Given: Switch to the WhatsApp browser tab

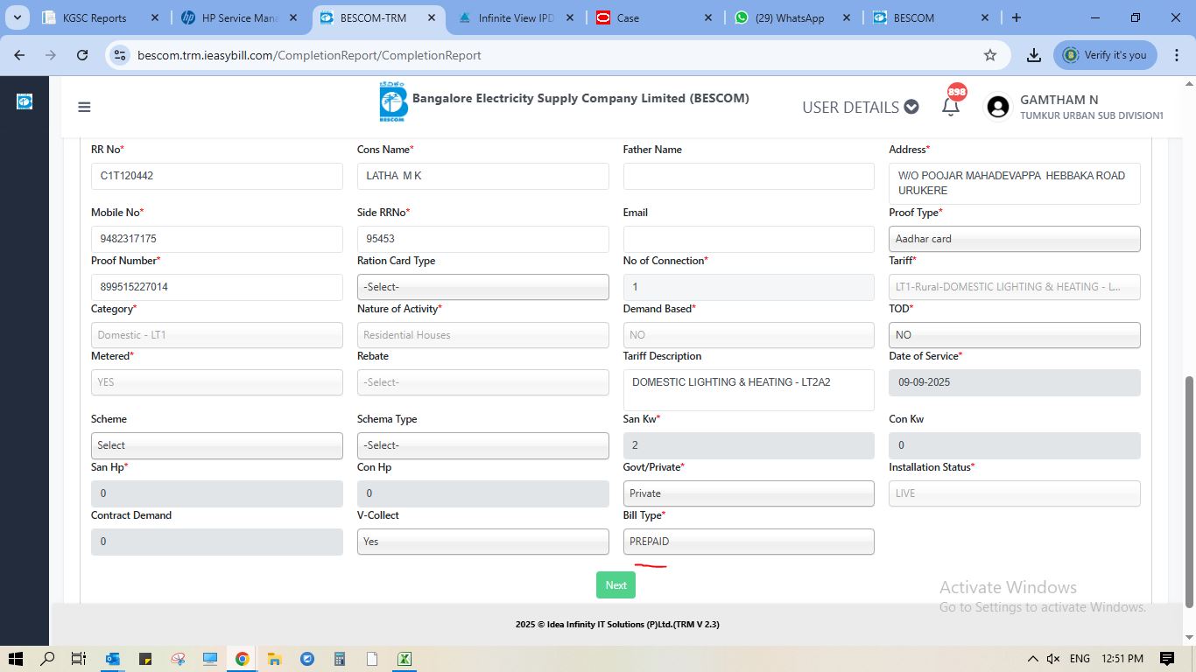Looking at the screenshot, I should (789, 17).
